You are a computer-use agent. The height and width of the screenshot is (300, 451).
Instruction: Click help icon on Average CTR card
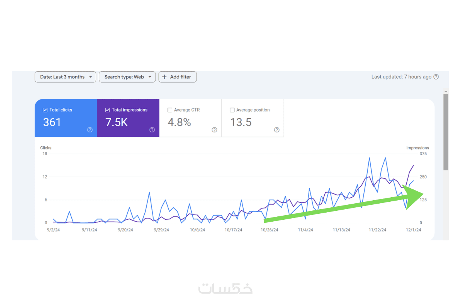click(x=214, y=130)
